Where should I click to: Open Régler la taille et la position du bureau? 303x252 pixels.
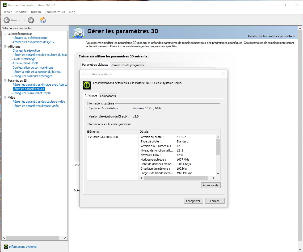pyautogui.click(x=37, y=72)
